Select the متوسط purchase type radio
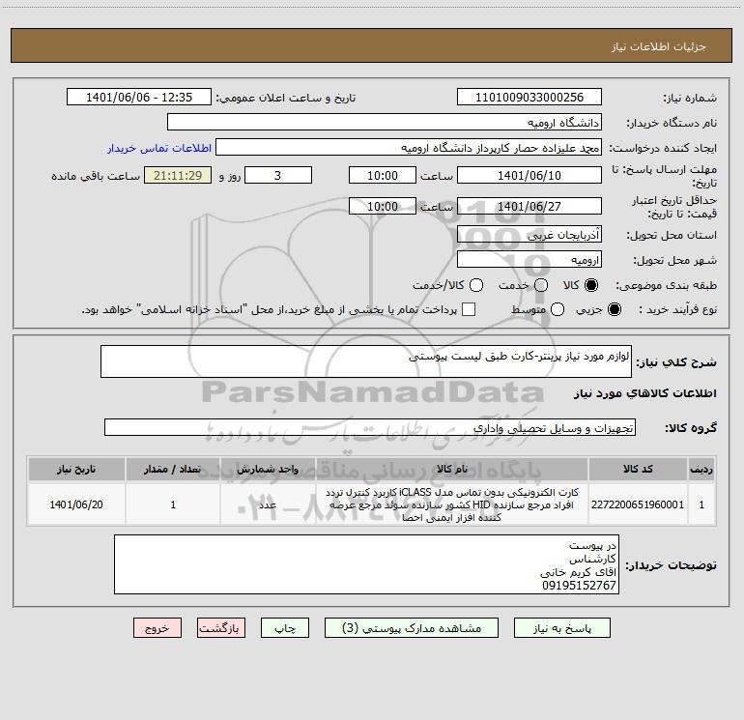Image resolution: width=744 pixels, height=720 pixels. coord(558,310)
